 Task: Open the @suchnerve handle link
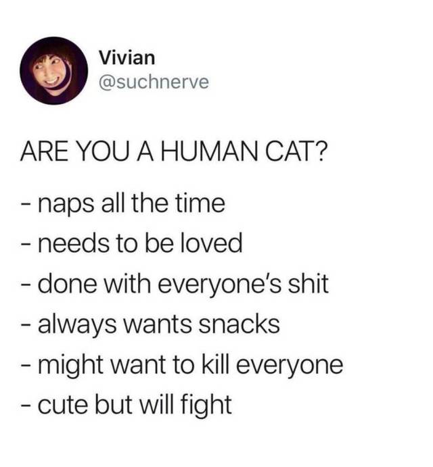coord(154,82)
